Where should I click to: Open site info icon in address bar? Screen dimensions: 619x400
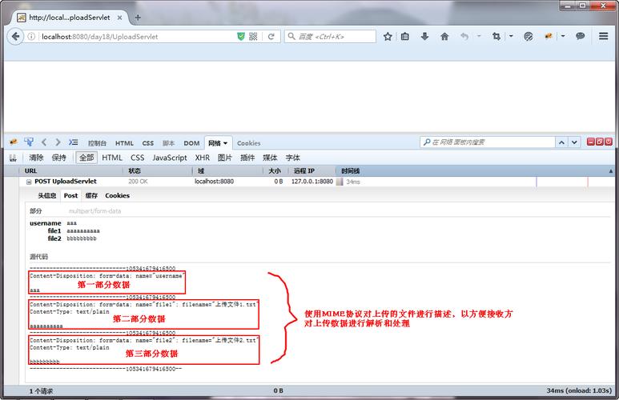coord(31,37)
